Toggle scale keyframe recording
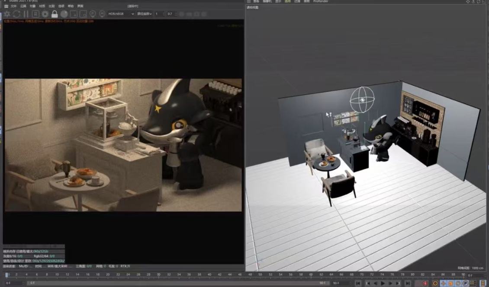Viewport: 489px width, 287px height. (x=450, y=283)
